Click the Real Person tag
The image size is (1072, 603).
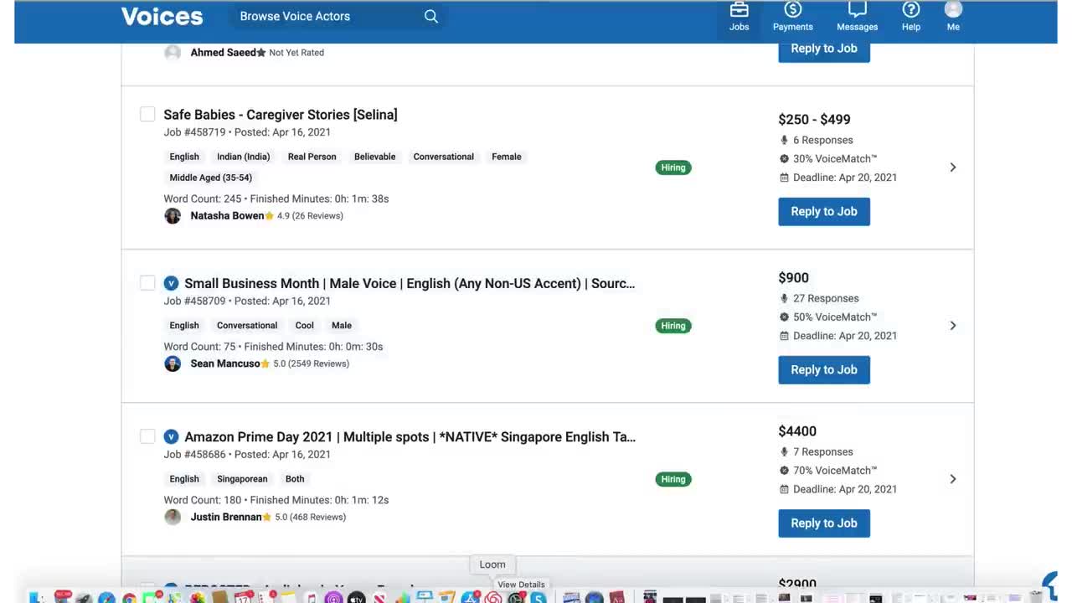tap(312, 157)
